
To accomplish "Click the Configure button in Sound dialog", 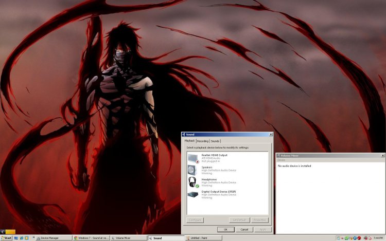I will pos(195,220).
